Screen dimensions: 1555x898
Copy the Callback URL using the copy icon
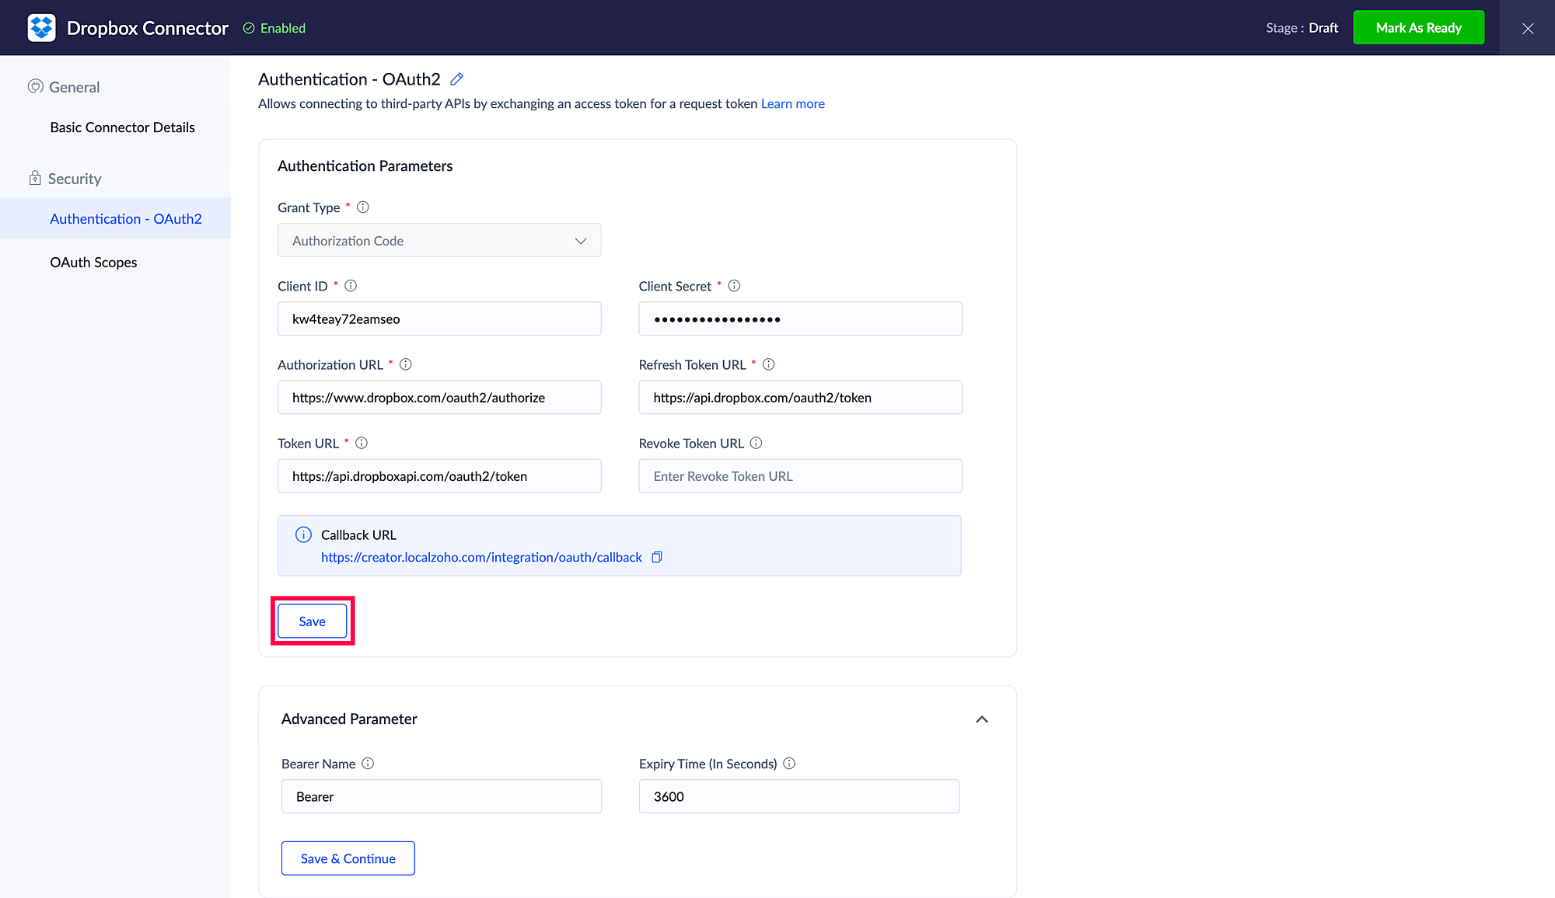(x=657, y=557)
